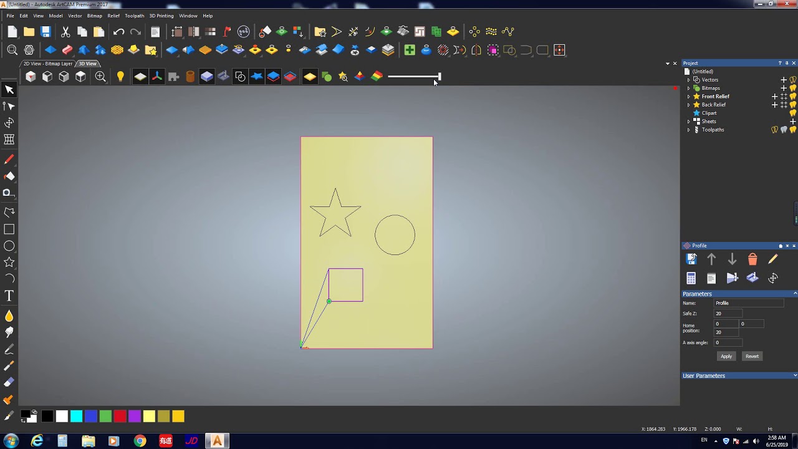Switch to the 2D View - Bitmap Layer tab
798x449 pixels.
pyautogui.click(x=47, y=63)
